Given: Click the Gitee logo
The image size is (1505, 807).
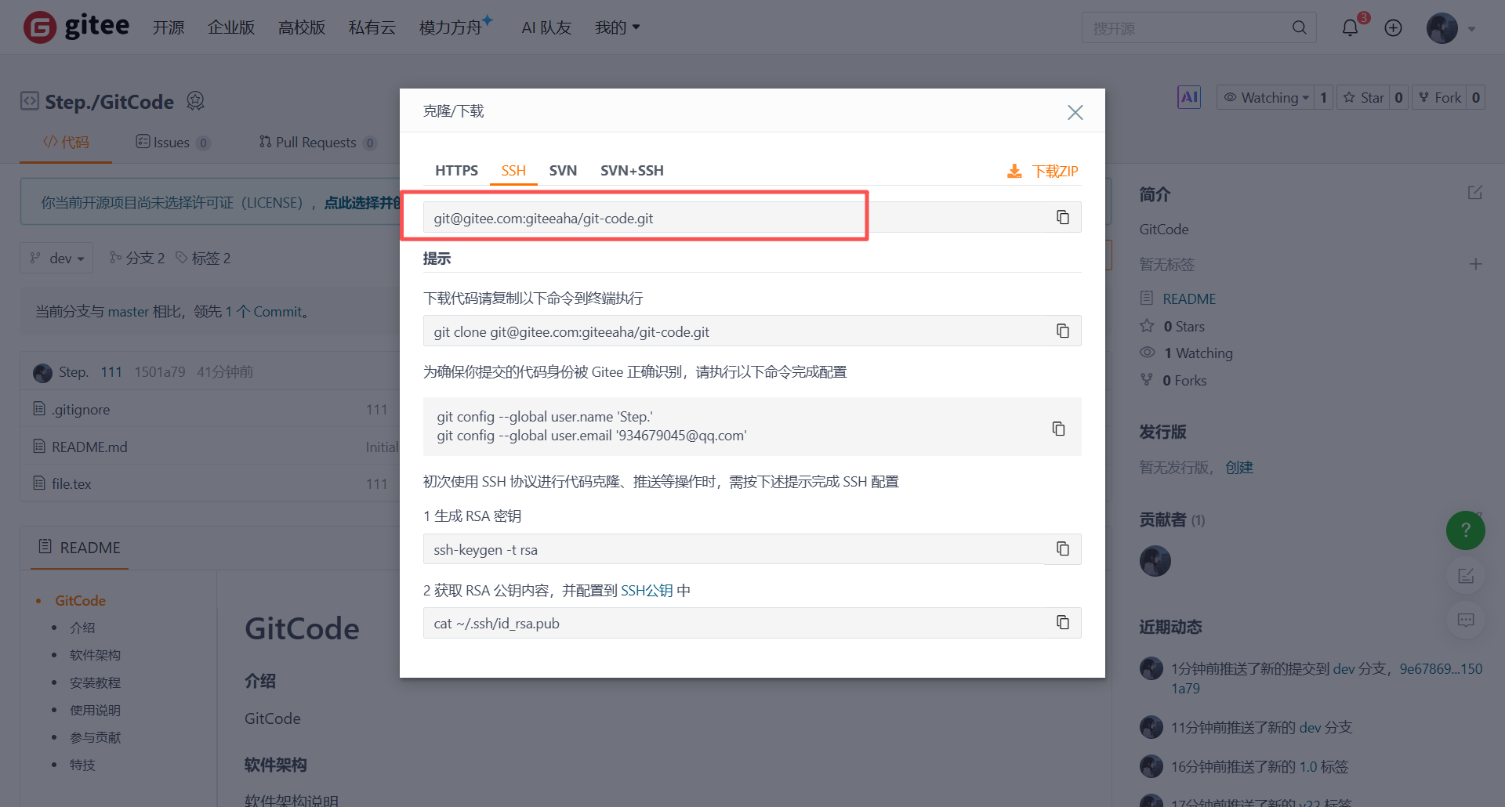Looking at the screenshot, I should 76,27.
